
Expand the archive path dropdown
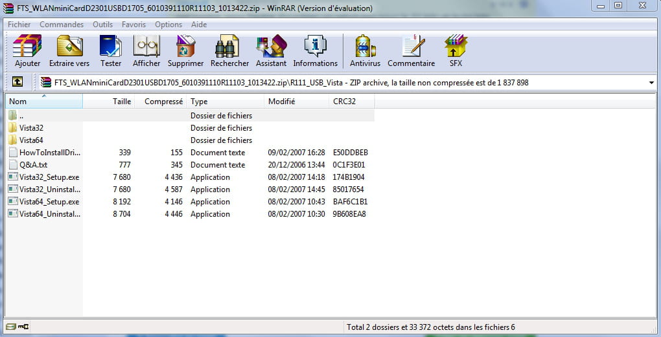[x=651, y=83]
